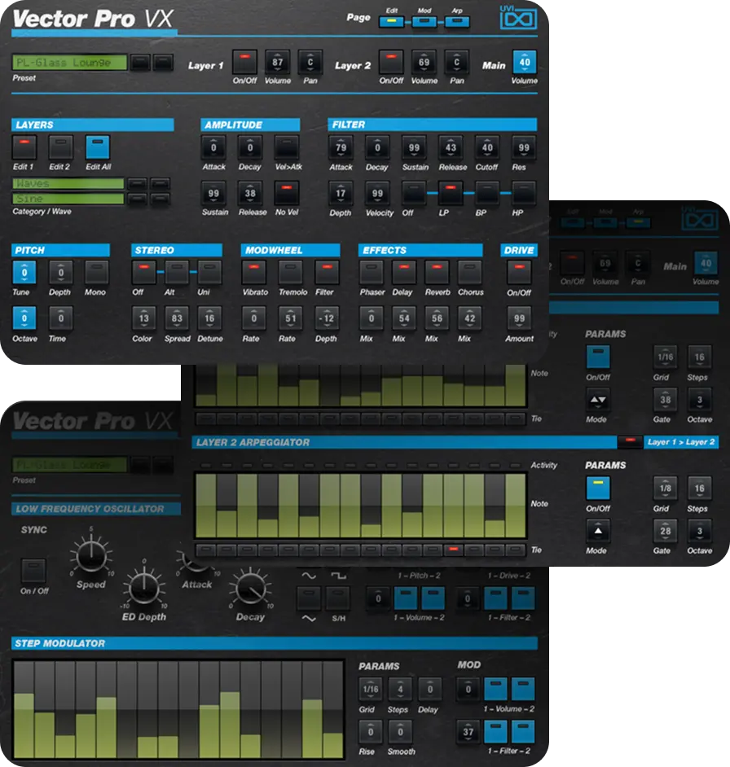Toggle the Layer 2 arpeggiator On/Off
730x767 pixels.
598,489
